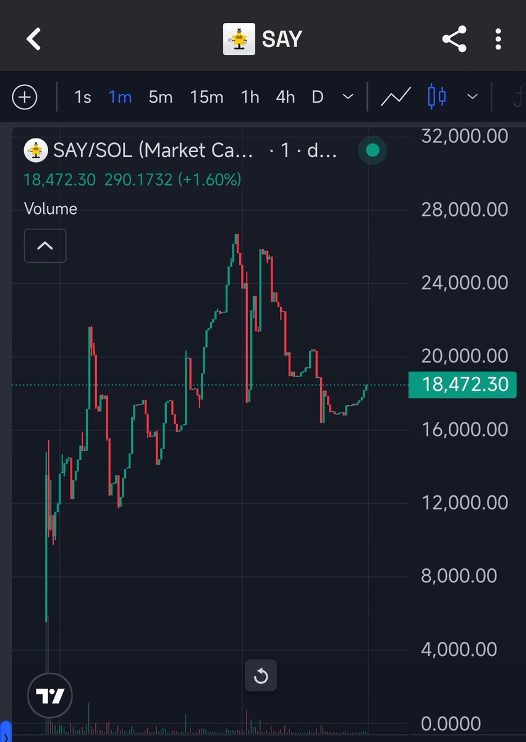This screenshot has height=742, width=526.
Task: Select the D daily timeframe
Action: 317,97
